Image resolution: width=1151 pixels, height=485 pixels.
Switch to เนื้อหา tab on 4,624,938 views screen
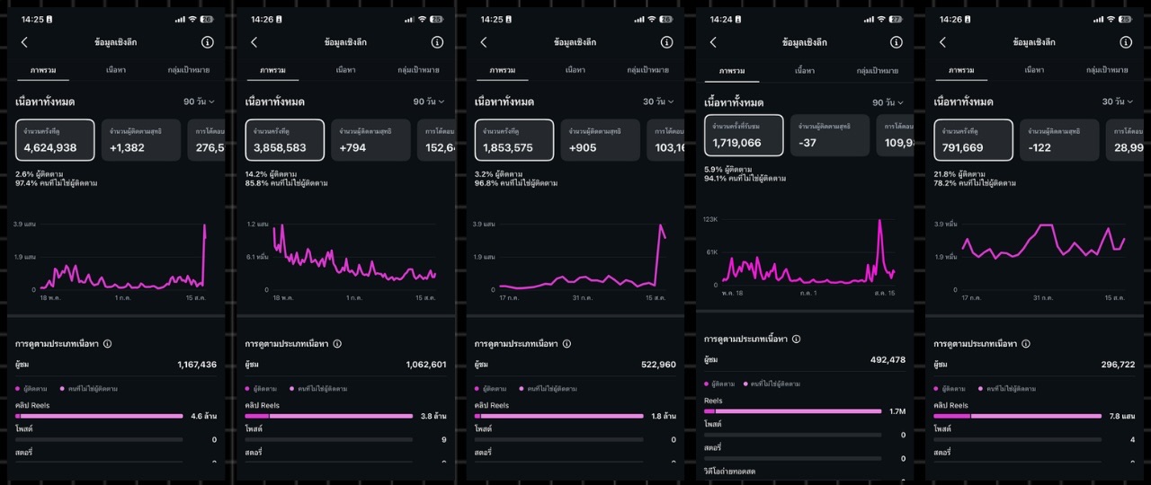[x=116, y=69]
